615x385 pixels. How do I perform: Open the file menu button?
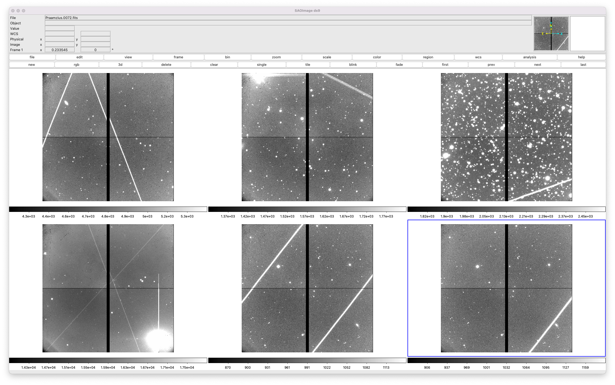[x=32, y=57]
